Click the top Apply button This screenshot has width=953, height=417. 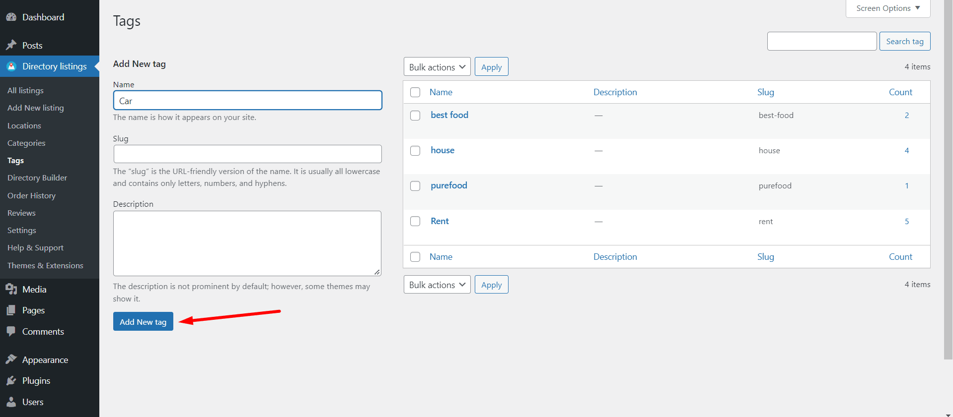click(492, 67)
